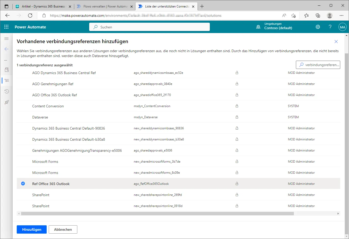This screenshot has width=349, height=239.
Task: Open the help question mark icon
Action: point(330,27)
